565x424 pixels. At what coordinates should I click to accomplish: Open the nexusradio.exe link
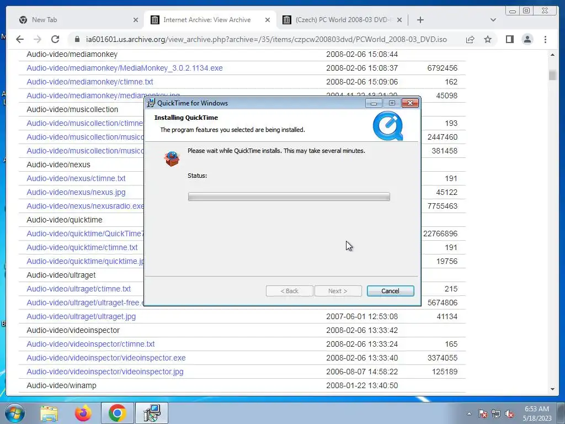(x=85, y=206)
